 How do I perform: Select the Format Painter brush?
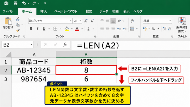coord(18,31)
